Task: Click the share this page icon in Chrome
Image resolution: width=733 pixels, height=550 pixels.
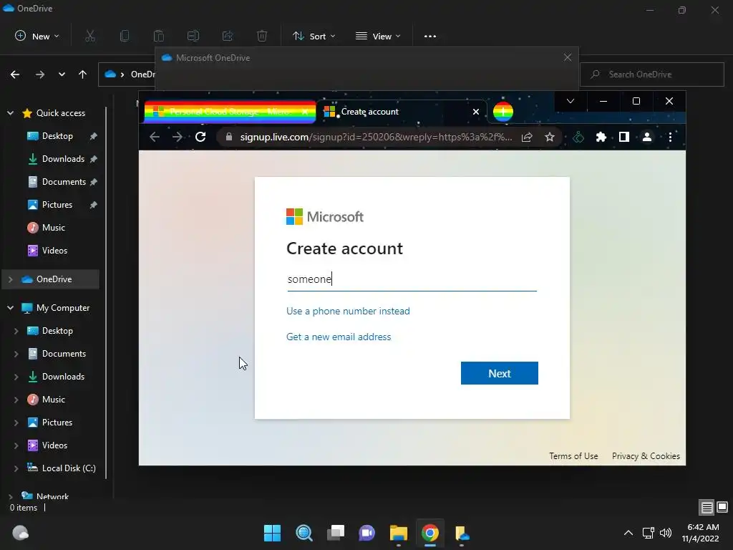Action: coord(527,137)
